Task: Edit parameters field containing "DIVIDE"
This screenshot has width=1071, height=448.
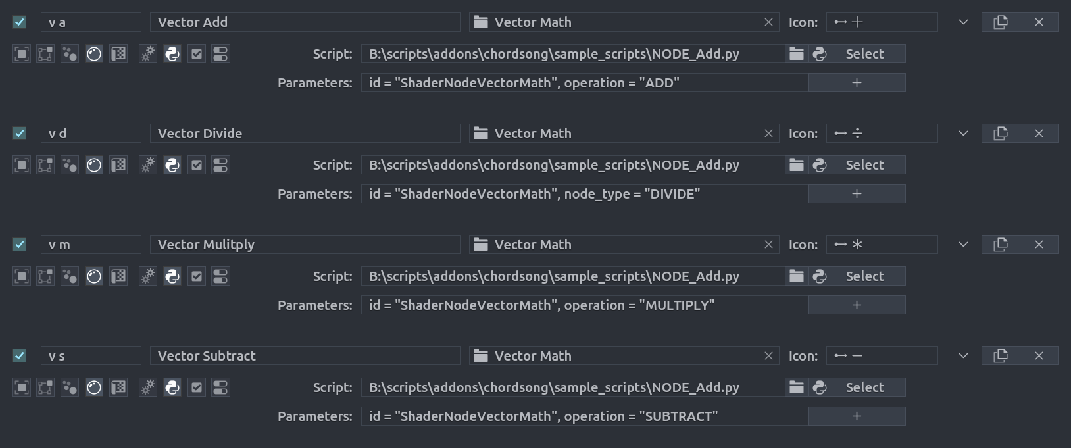Action: coord(584,194)
